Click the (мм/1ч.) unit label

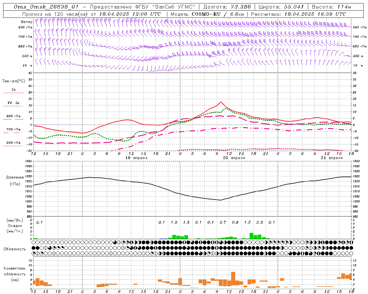pos(15,231)
